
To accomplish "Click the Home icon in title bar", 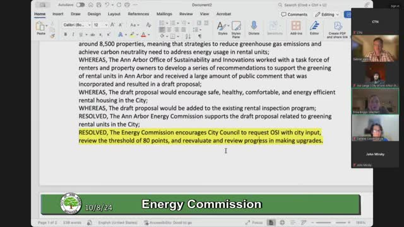I will [x=91, y=5].
